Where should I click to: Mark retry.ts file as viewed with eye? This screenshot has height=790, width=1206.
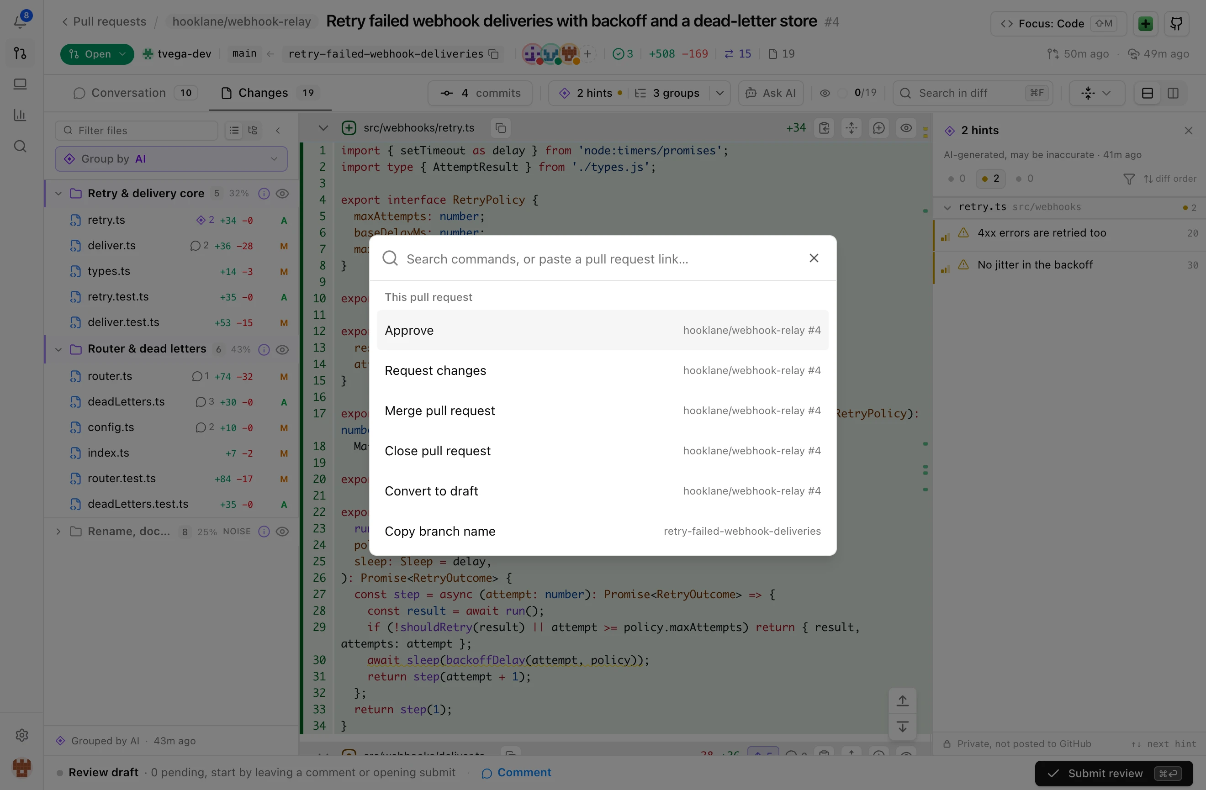coord(906,128)
